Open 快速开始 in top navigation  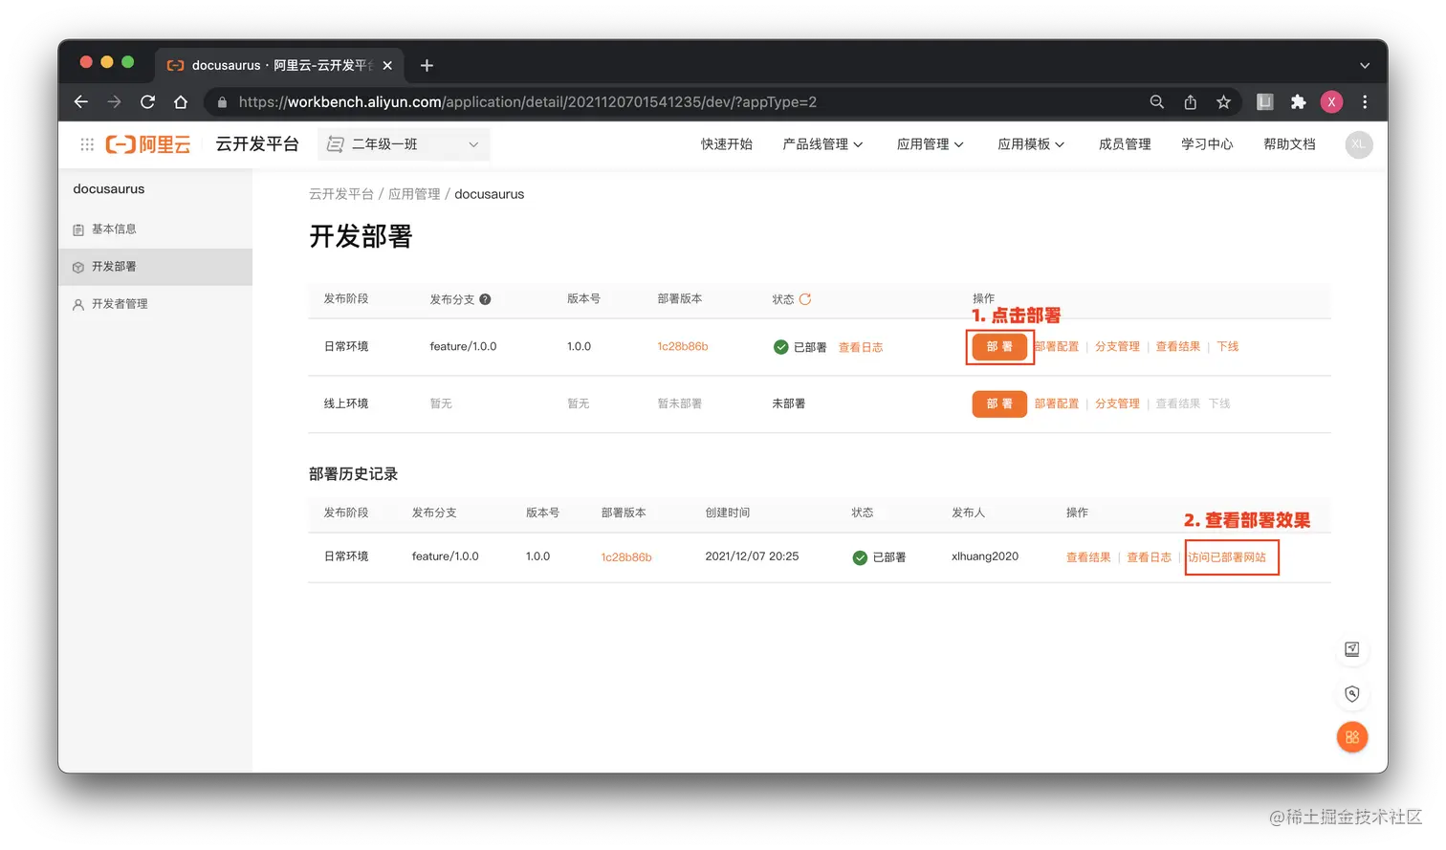727,144
